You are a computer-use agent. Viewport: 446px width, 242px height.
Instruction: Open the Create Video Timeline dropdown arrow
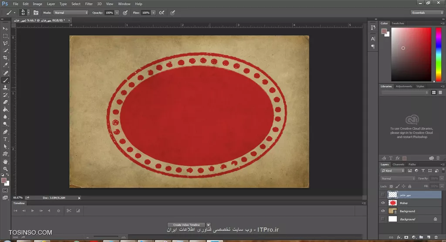208,225
